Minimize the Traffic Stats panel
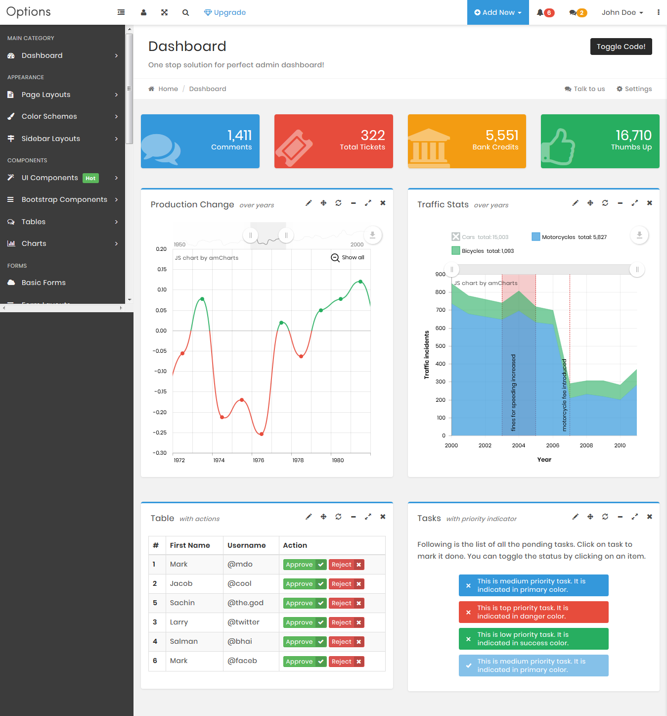This screenshot has height=716, width=667. pos(620,203)
